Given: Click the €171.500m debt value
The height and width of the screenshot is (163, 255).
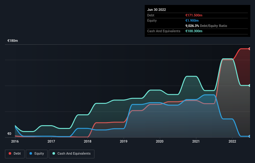Looking at the screenshot, I should (194, 15).
